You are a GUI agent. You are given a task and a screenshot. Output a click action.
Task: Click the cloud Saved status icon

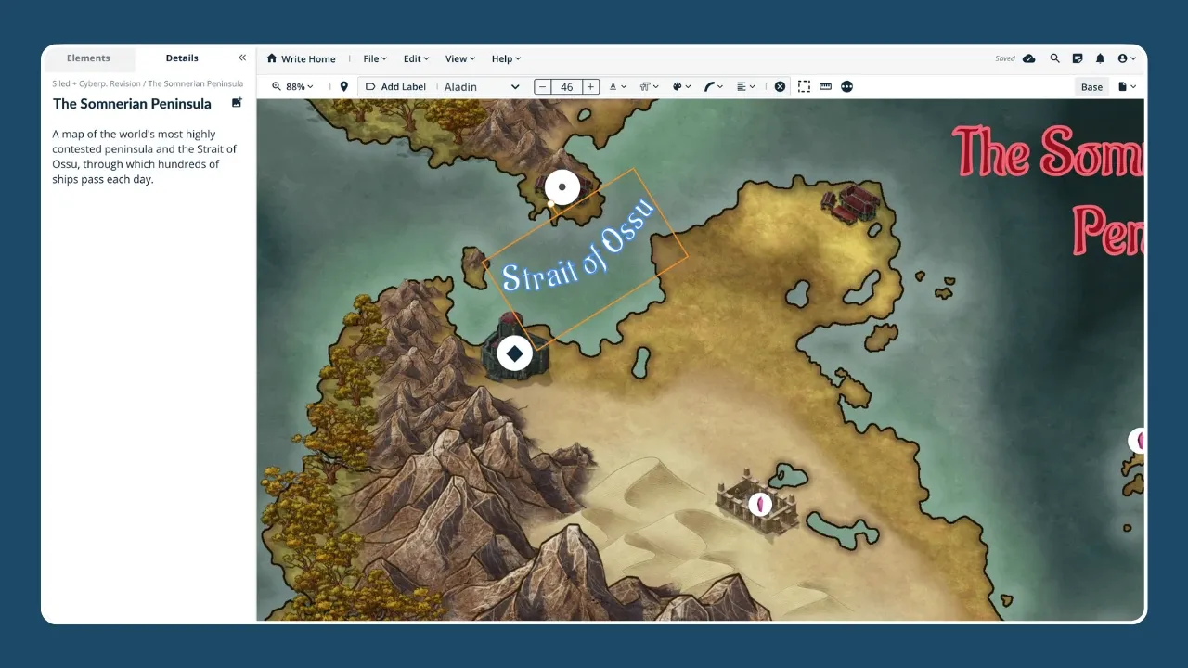[x=1030, y=58]
